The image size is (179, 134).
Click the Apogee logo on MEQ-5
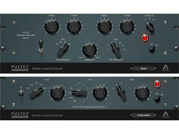pyautogui.click(x=165, y=115)
